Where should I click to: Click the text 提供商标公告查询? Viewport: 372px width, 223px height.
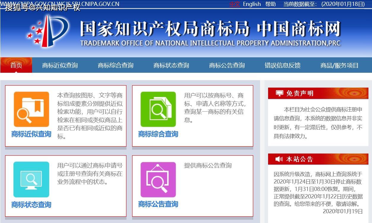208,166
